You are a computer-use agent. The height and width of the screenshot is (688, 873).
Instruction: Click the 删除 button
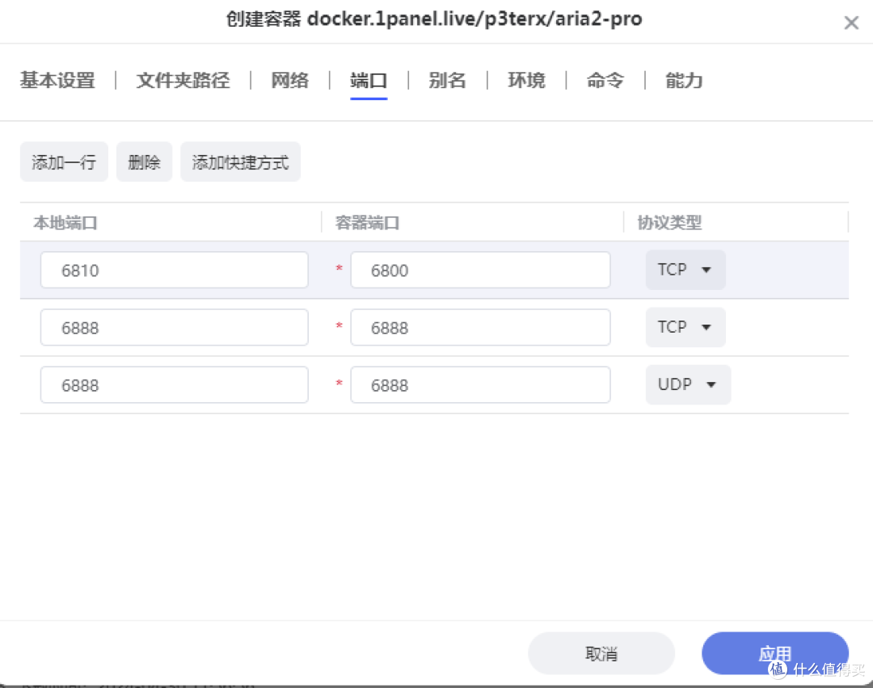(x=144, y=162)
